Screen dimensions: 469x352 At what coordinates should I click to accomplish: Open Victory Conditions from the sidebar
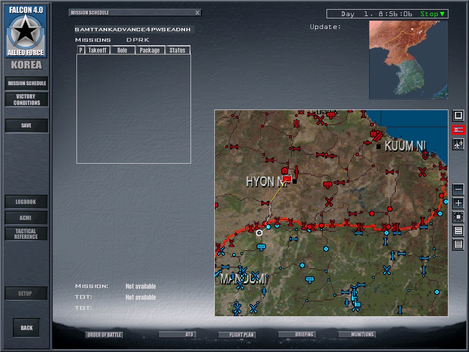pyautogui.click(x=27, y=99)
